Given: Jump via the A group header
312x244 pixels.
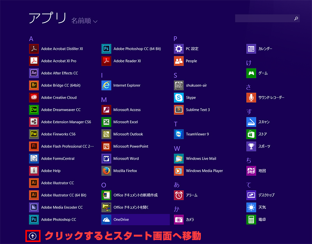Looking at the screenshot, I should tap(31, 39).
